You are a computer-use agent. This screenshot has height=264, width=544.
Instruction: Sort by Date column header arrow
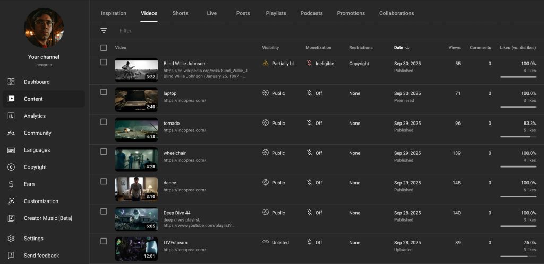click(x=407, y=48)
